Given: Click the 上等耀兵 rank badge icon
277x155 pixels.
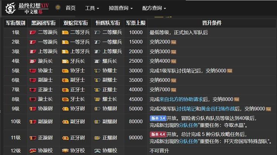Looking at the screenshot, I should [97, 52].
